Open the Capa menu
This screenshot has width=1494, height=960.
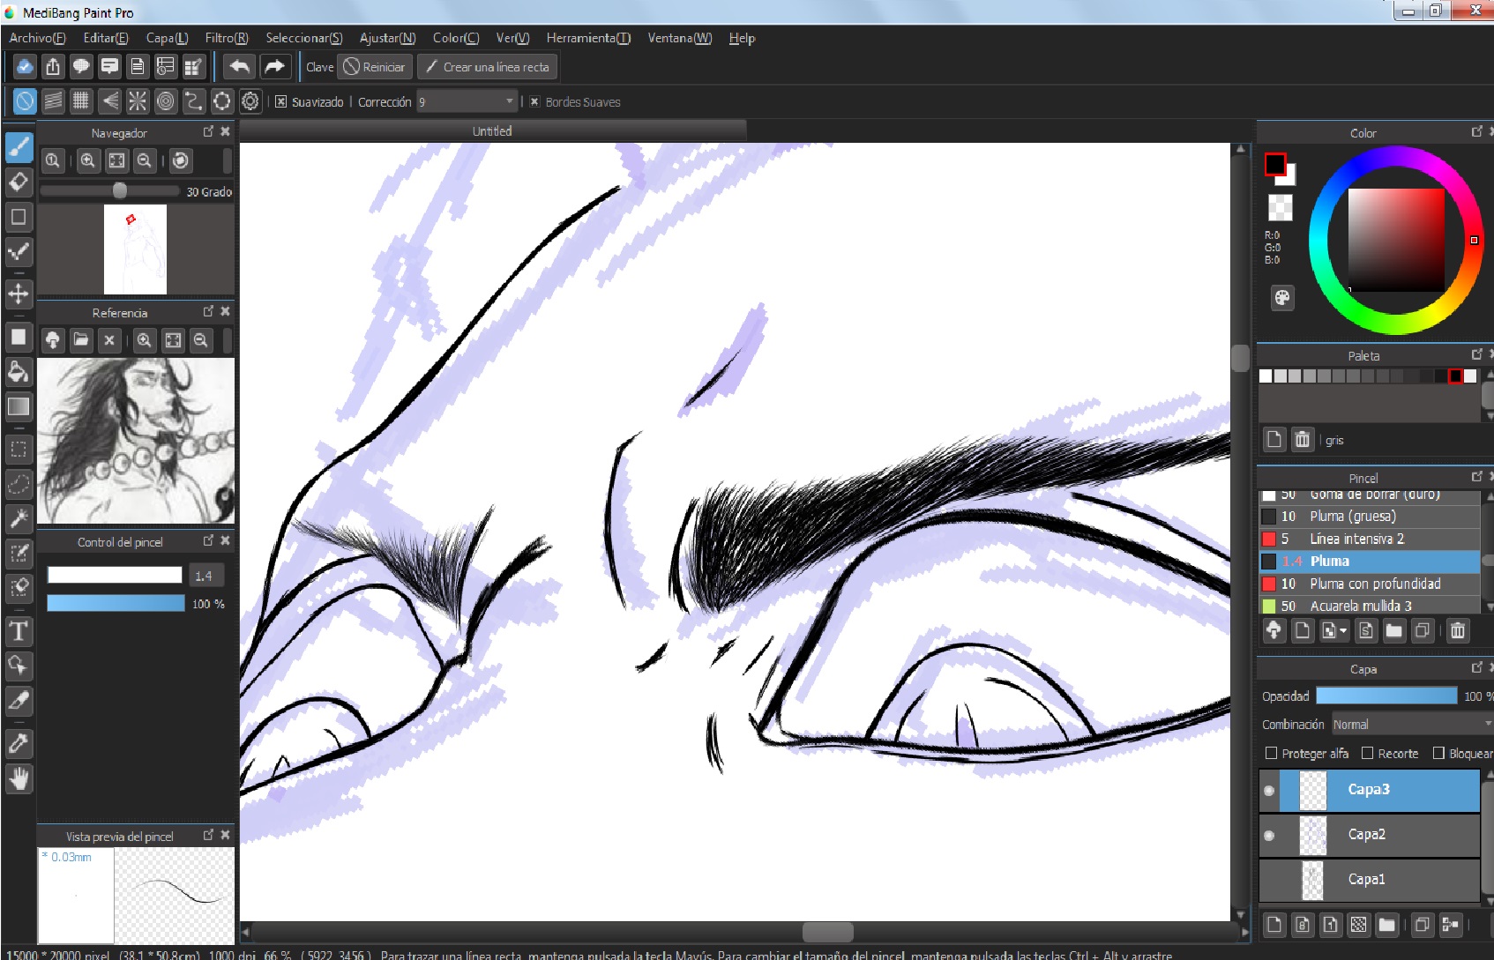[x=167, y=38]
